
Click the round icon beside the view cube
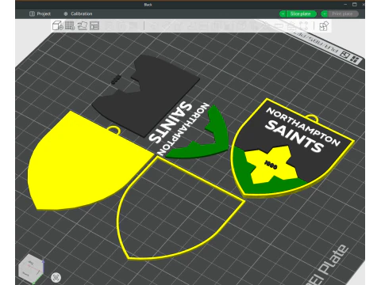pyautogui.click(x=56, y=277)
